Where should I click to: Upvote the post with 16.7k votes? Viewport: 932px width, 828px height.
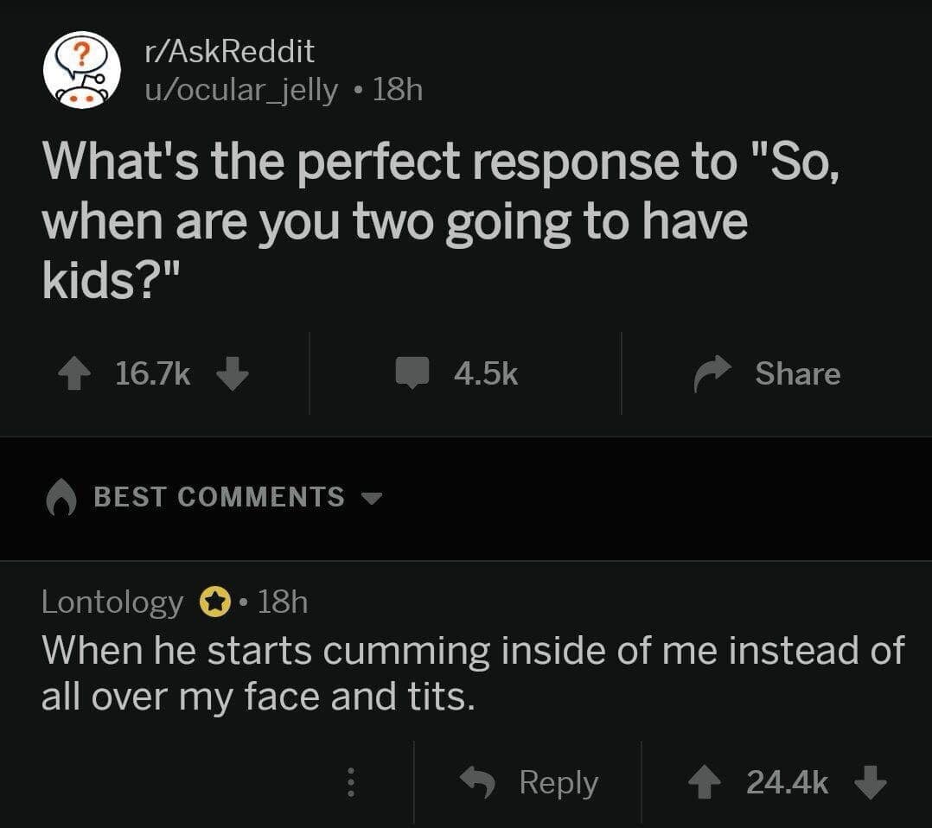pos(77,372)
